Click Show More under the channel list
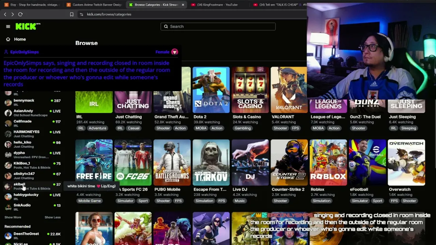Viewport: 436px width, 245px height. pos(13,217)
